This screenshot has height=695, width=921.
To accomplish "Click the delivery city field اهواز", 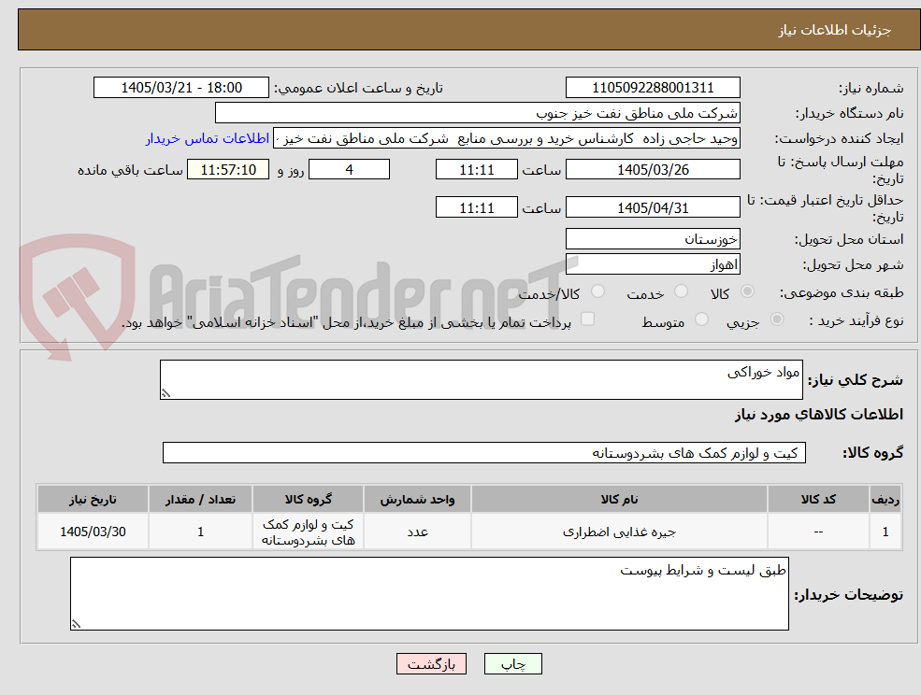I will (x=653, y=264).
